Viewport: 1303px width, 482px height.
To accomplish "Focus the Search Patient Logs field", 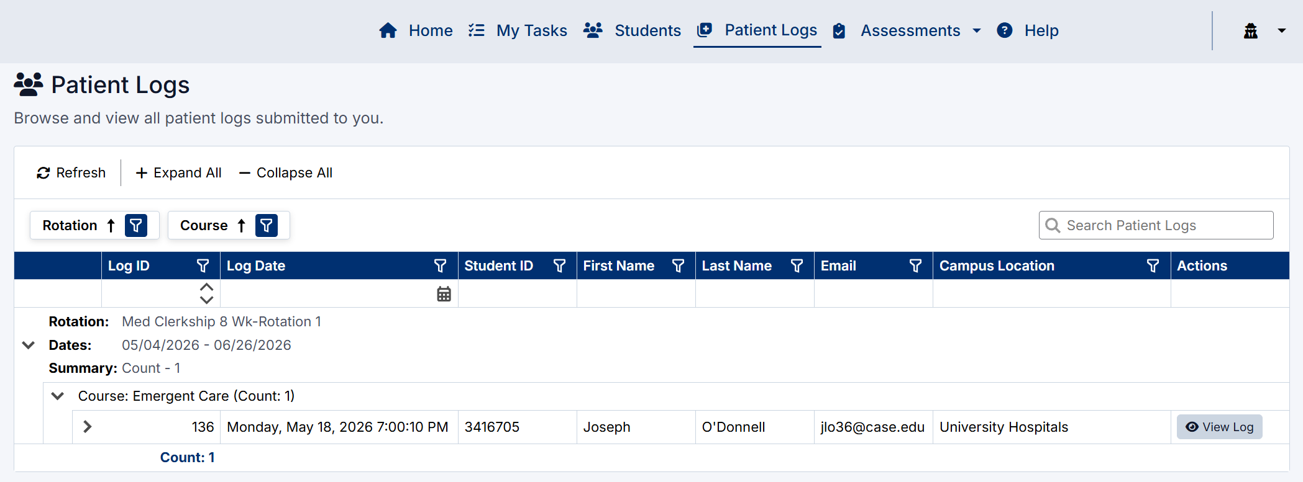I will [1156, 225].
